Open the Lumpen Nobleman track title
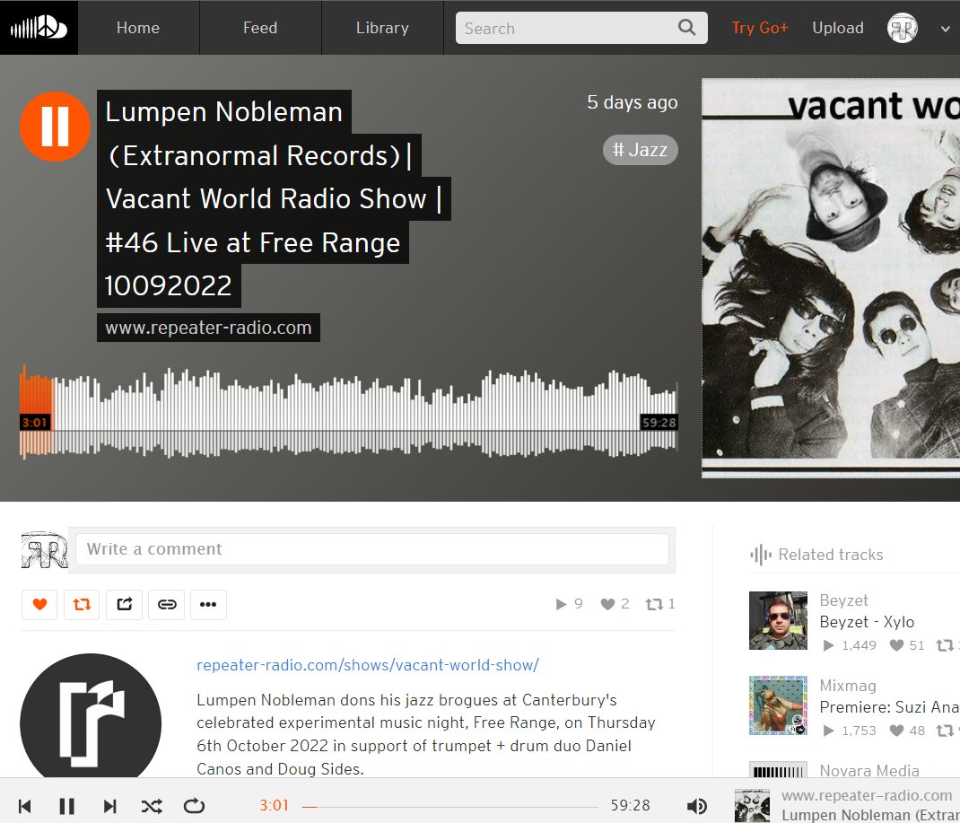 [273, 198]
